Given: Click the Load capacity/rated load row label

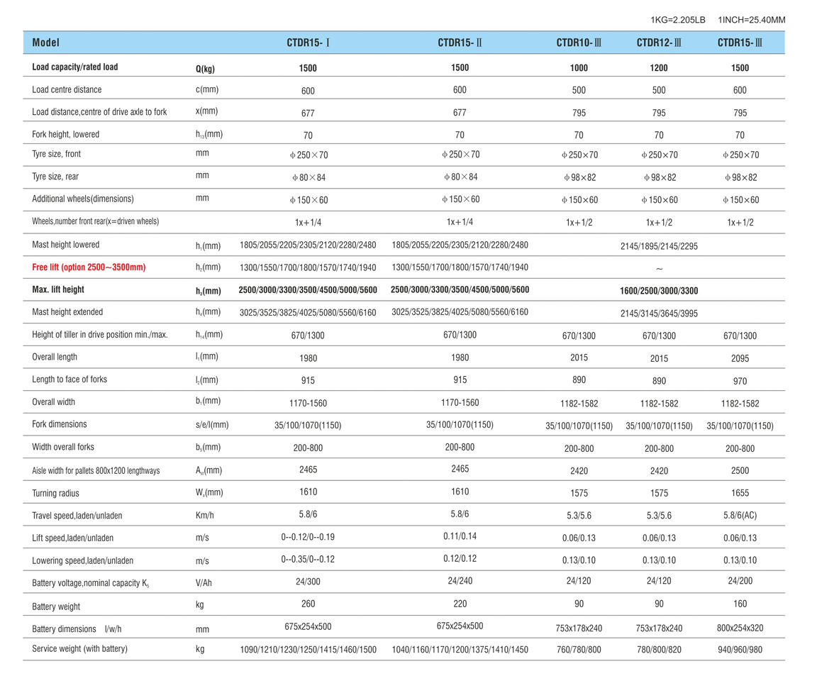Looking at the screenshot, I should [x=75, y=67].
